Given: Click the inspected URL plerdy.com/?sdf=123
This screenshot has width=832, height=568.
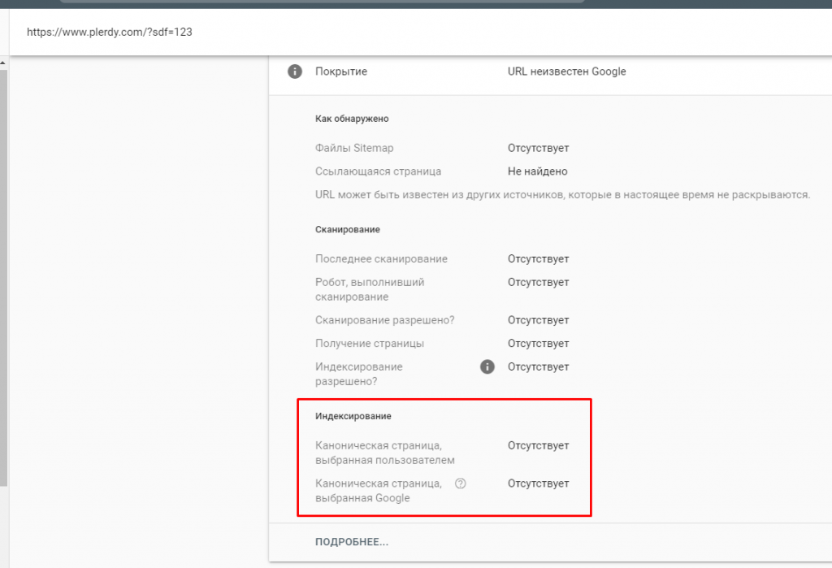Looking at the screenshot, I should coord(109,33).
